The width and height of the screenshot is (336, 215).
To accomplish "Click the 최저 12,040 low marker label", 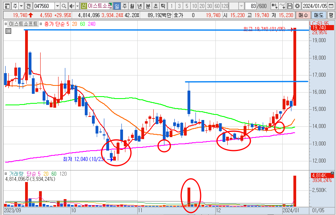I will (x=84, y=159).
